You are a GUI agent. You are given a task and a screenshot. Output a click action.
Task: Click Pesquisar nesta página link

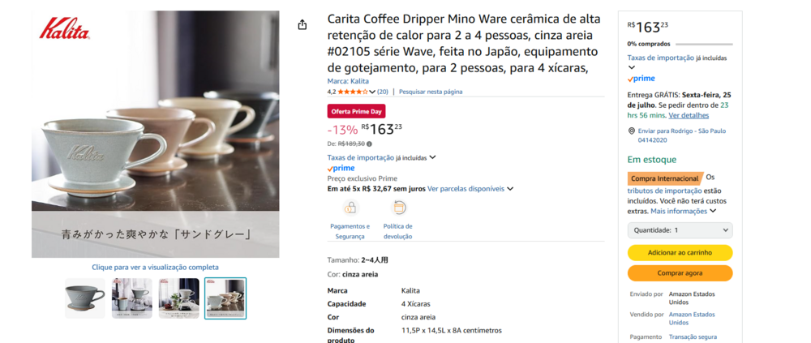431,92
